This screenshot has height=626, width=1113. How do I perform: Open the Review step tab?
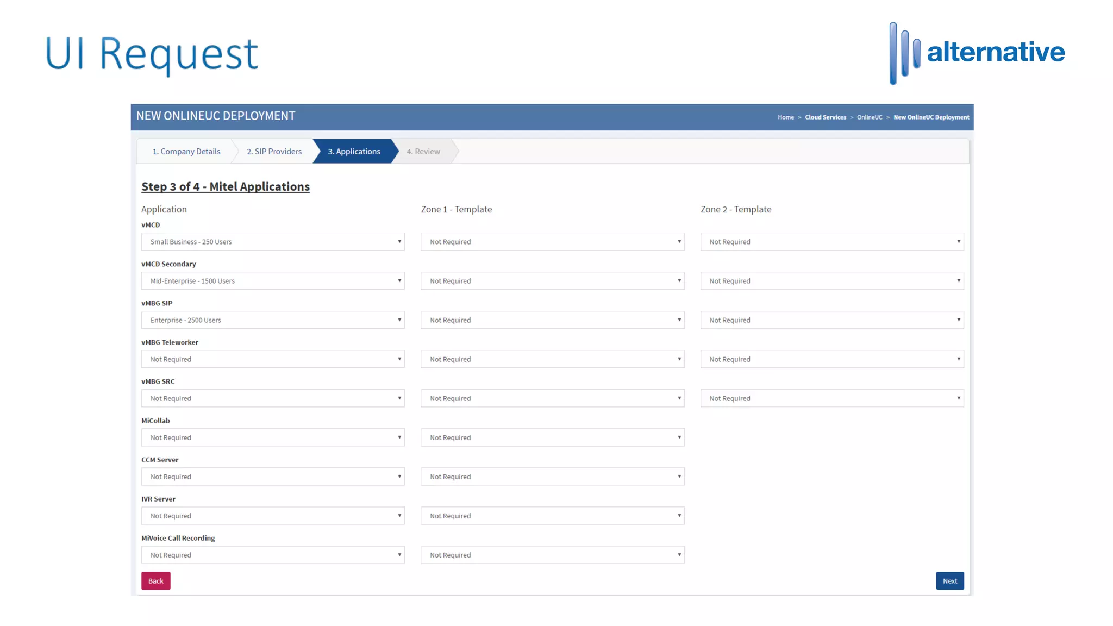423,152
